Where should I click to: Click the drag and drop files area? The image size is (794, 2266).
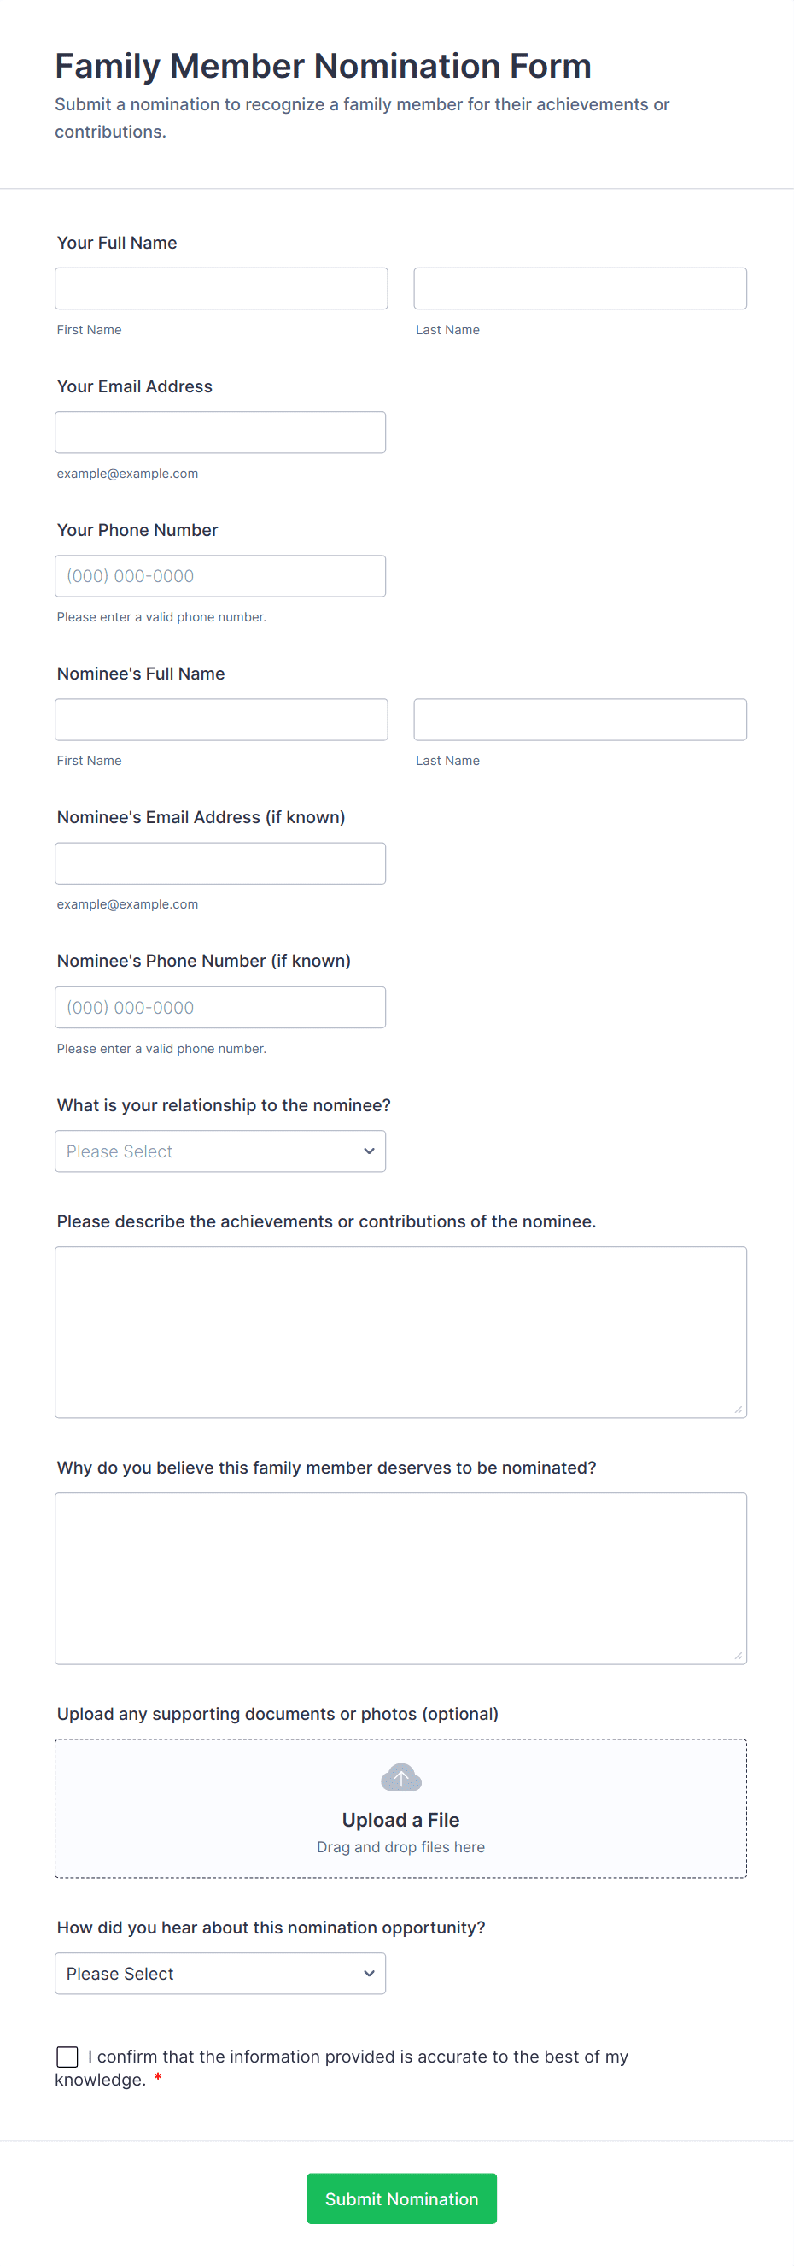(400, 1847)
